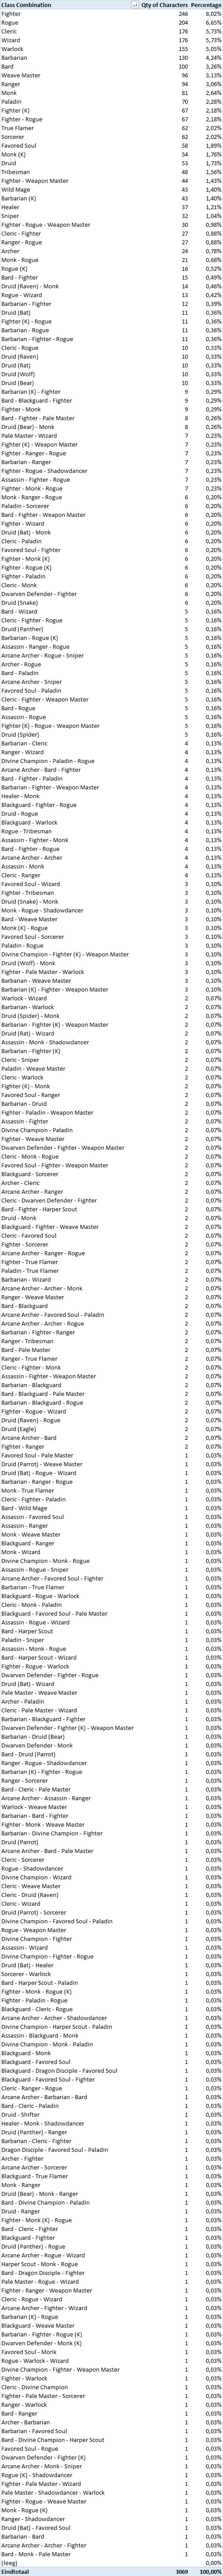Select the Qty of Characters column header
The width and height of the screenshot is (223, 2576).
tap(163, 5)
